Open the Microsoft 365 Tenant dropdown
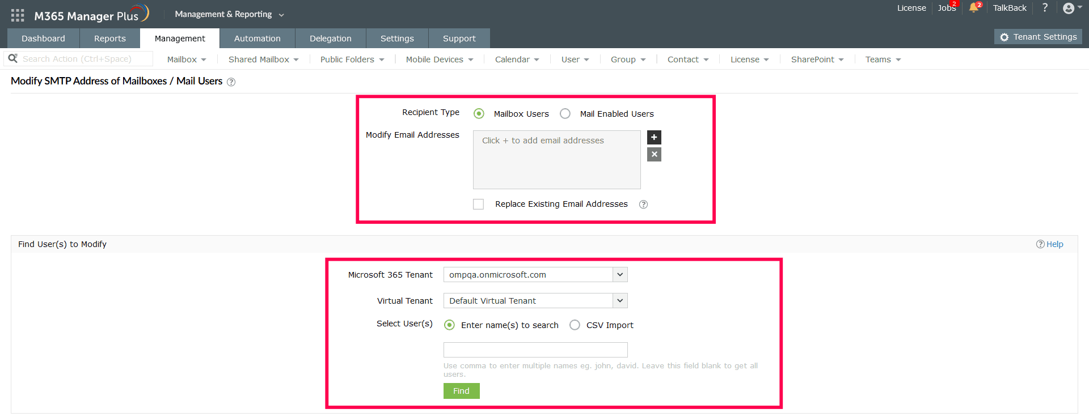 click(x=535, y=275)
